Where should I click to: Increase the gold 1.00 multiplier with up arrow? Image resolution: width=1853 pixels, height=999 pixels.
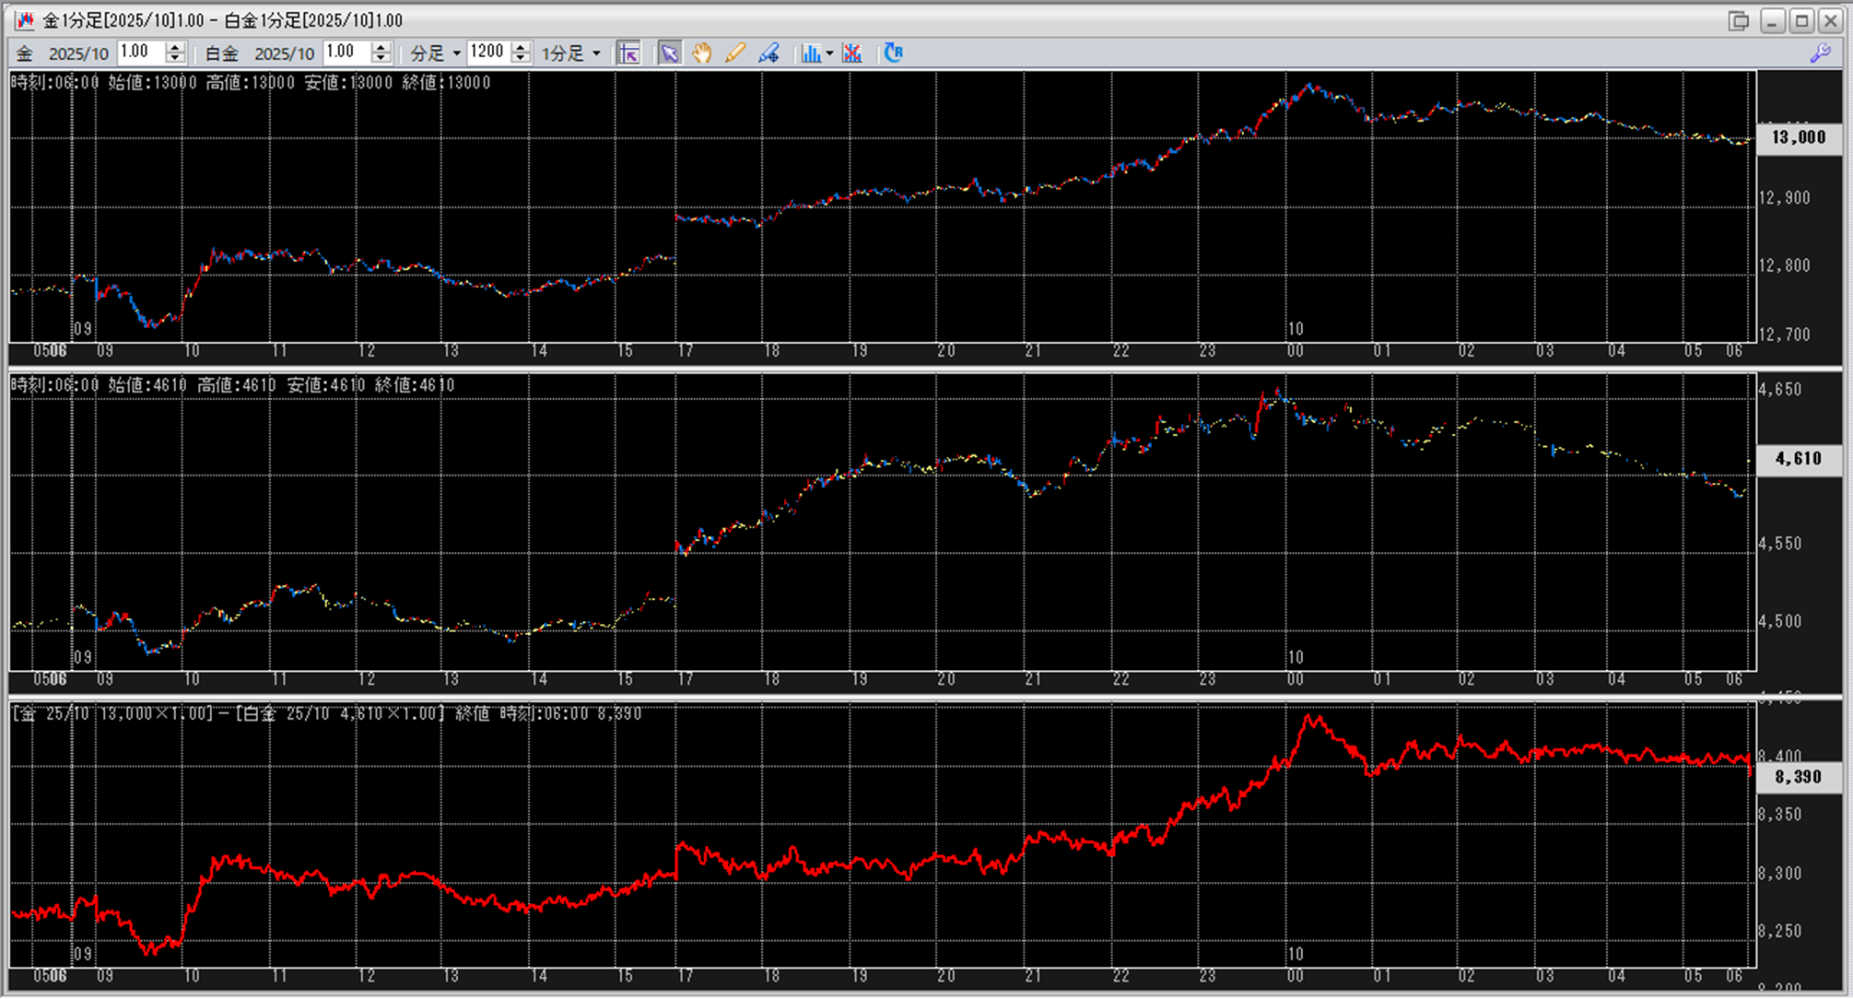pos(175,48)
